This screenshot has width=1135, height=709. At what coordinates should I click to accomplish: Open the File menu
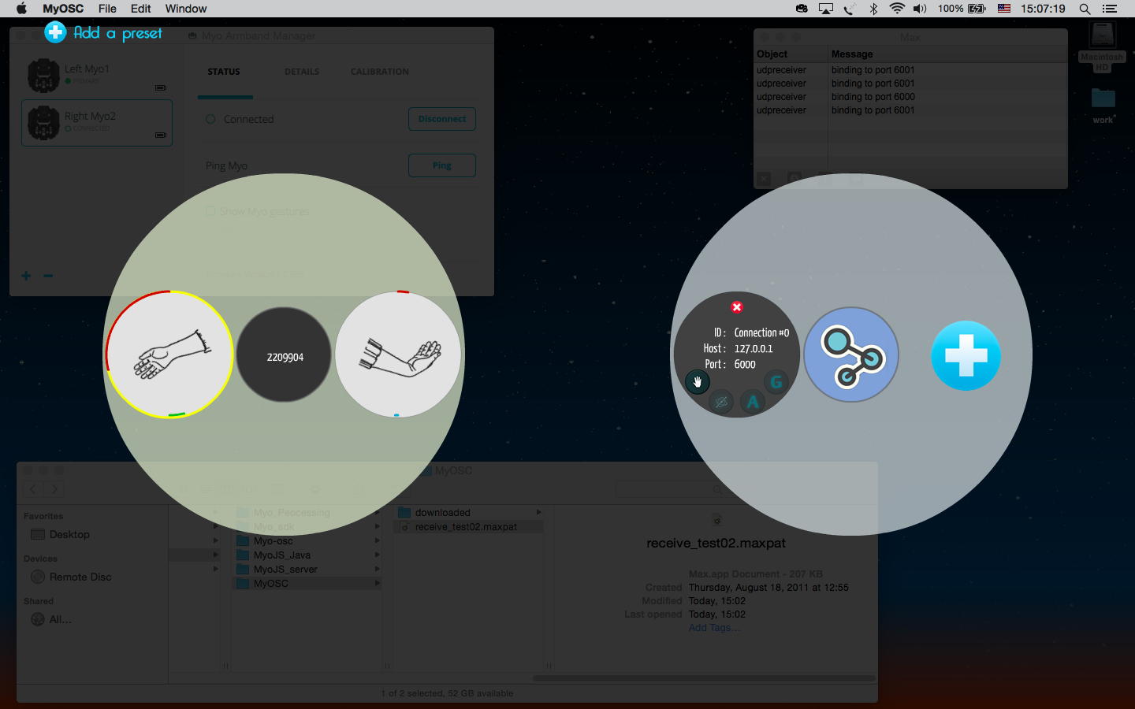[x=107, y=9]
